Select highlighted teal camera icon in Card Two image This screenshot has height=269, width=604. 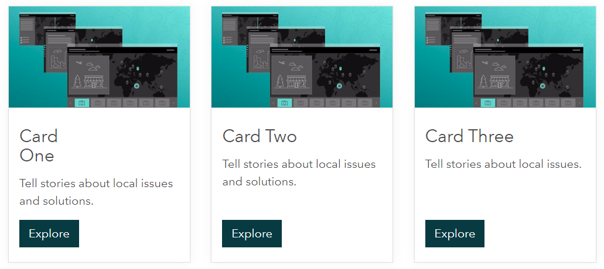coord(284,103)
